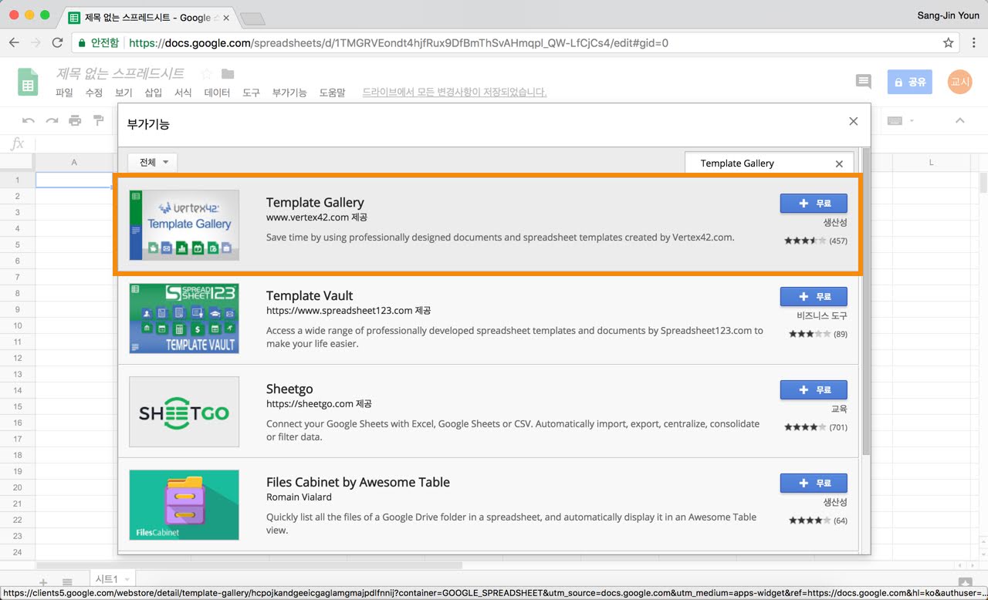The image size is (988, 600).
Task: Open the comments speech bubble icon
Action: 864,82
